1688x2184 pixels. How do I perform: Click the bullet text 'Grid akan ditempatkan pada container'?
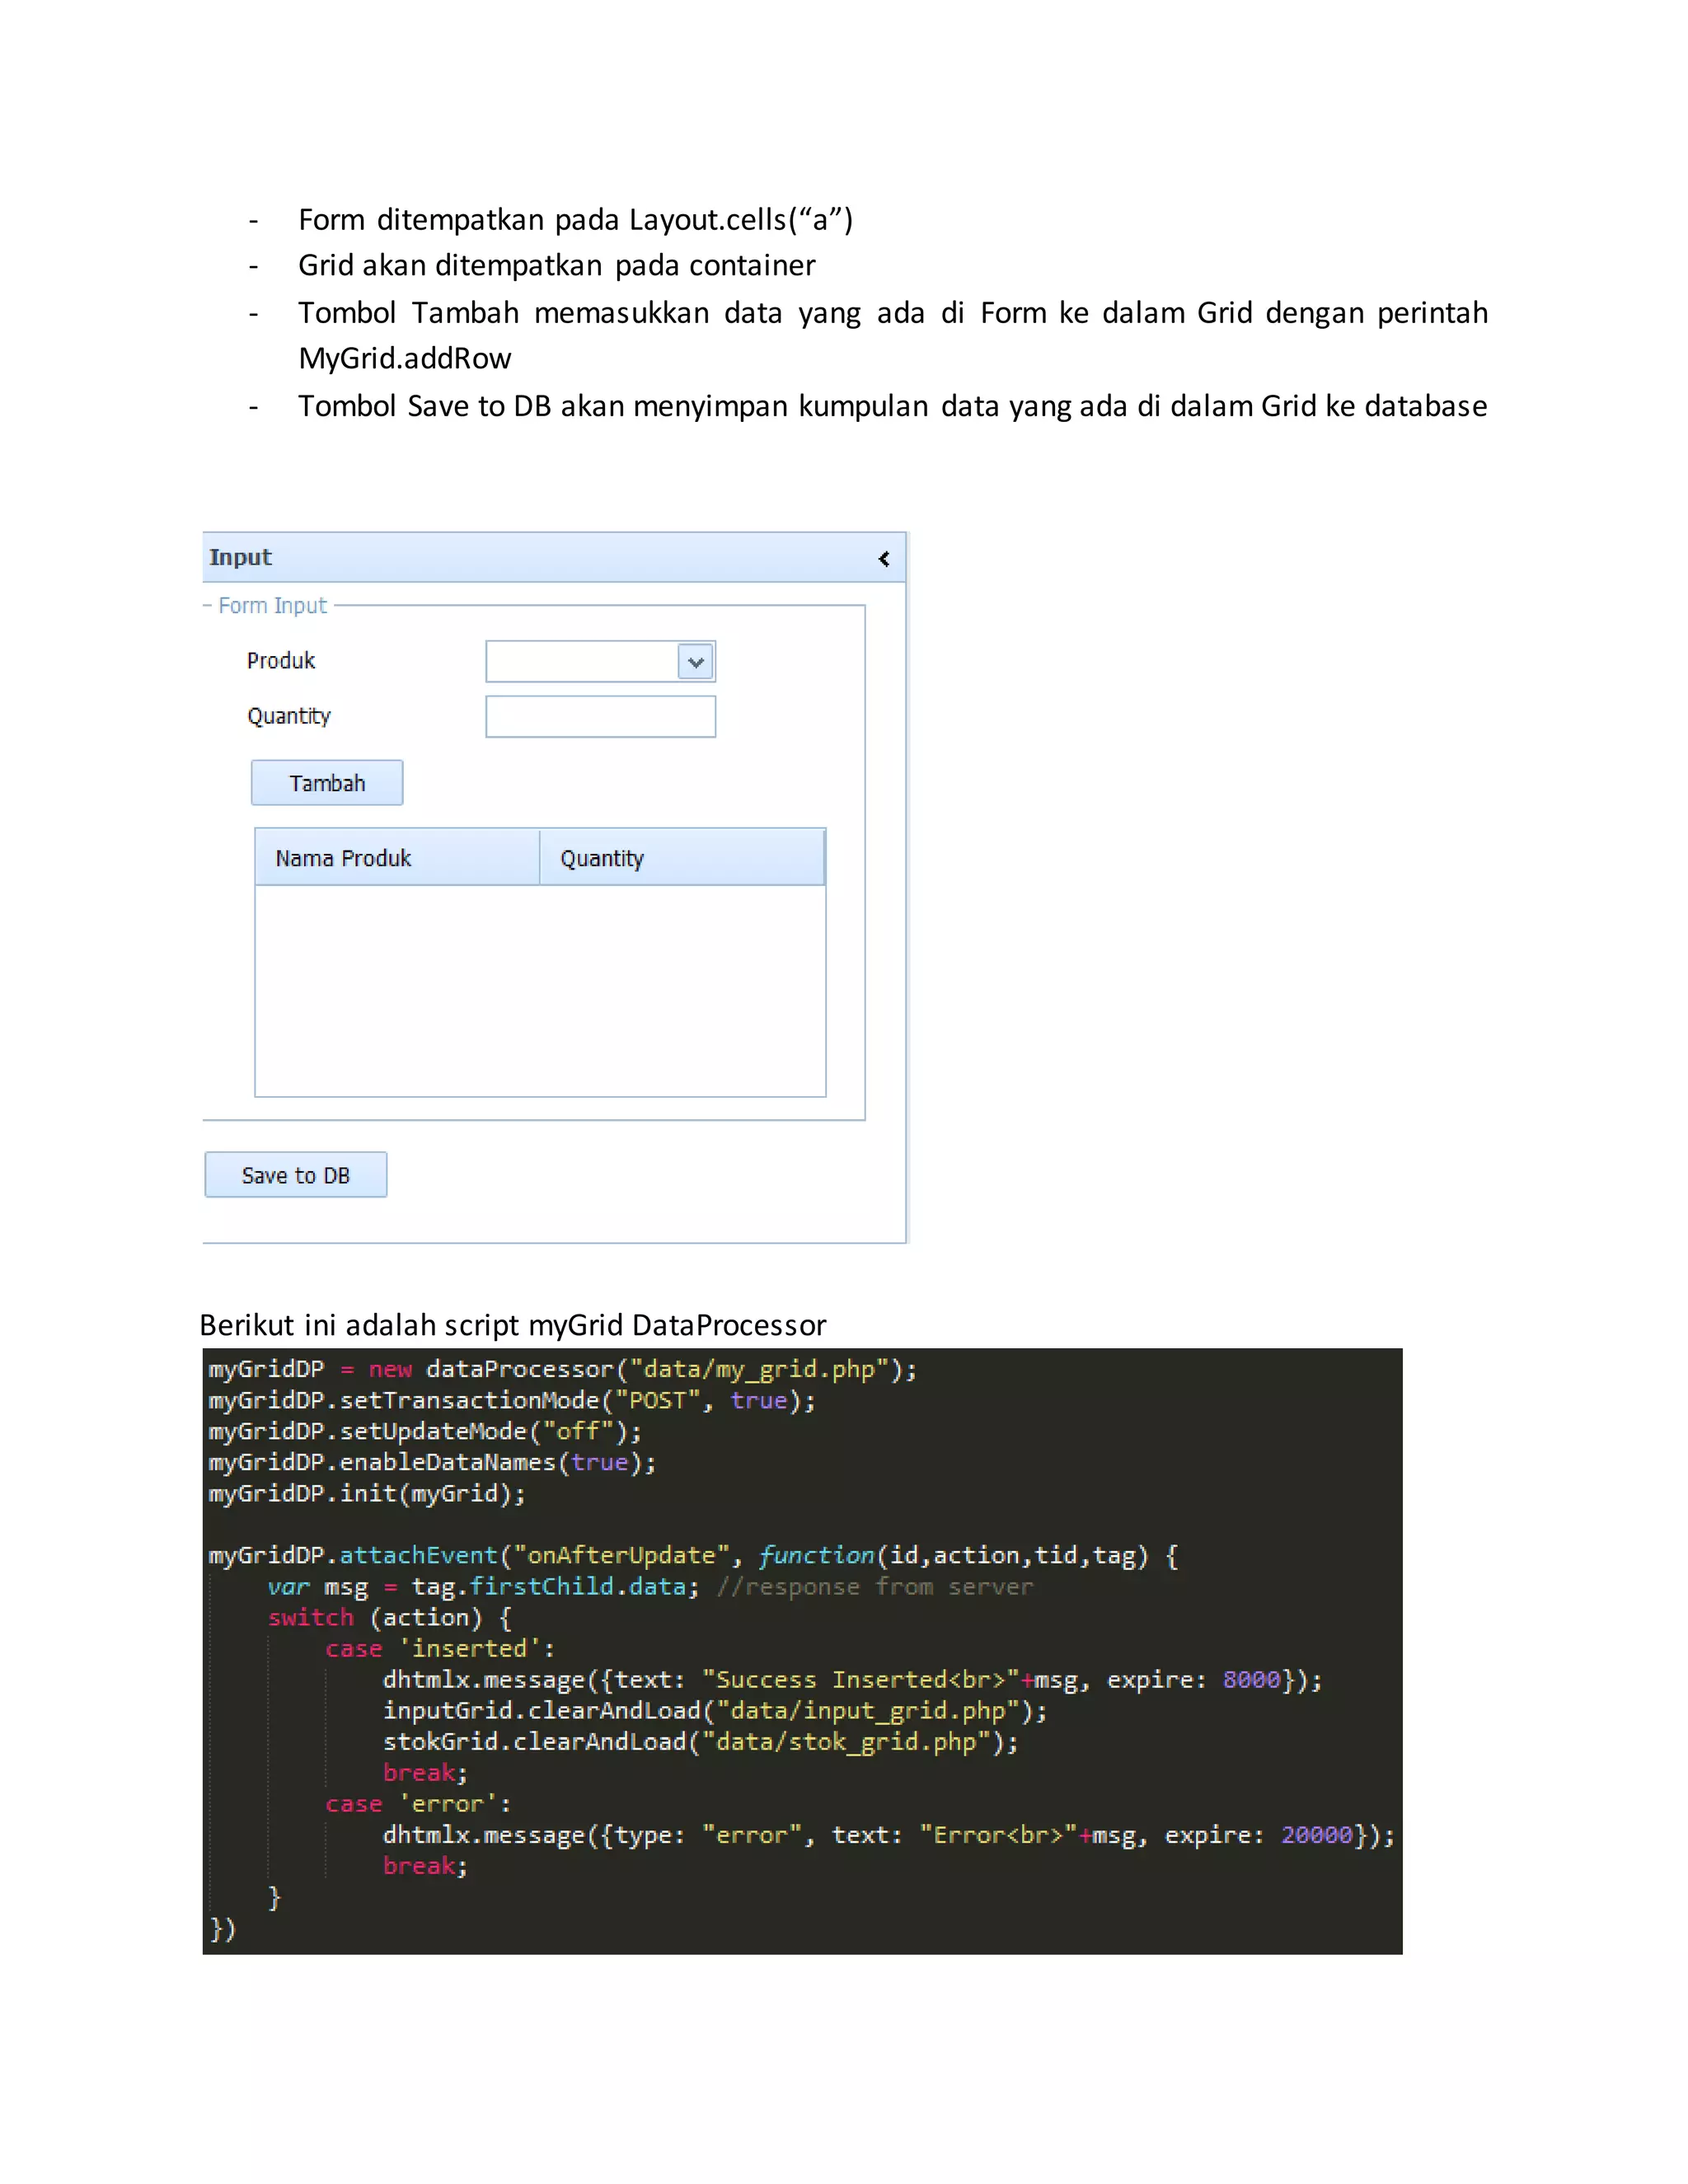click(x=557, y=266)
